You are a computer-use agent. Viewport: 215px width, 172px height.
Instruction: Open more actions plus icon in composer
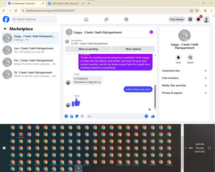(x=66, y=116)
